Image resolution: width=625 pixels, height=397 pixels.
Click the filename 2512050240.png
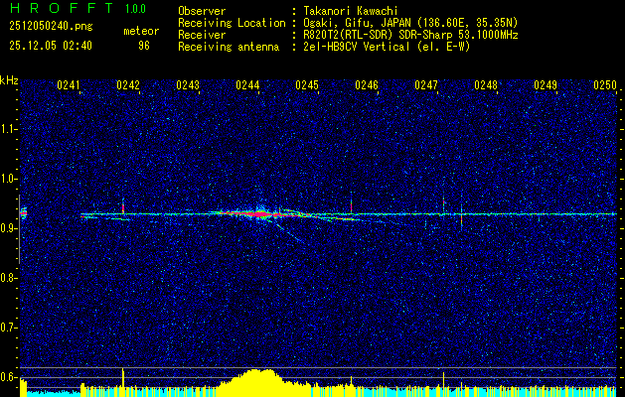(51, 27)
